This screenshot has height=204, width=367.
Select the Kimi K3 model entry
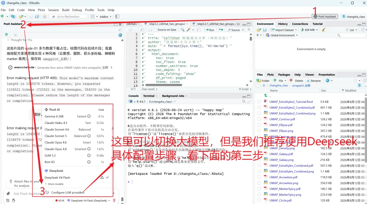(x=74, y=162)
